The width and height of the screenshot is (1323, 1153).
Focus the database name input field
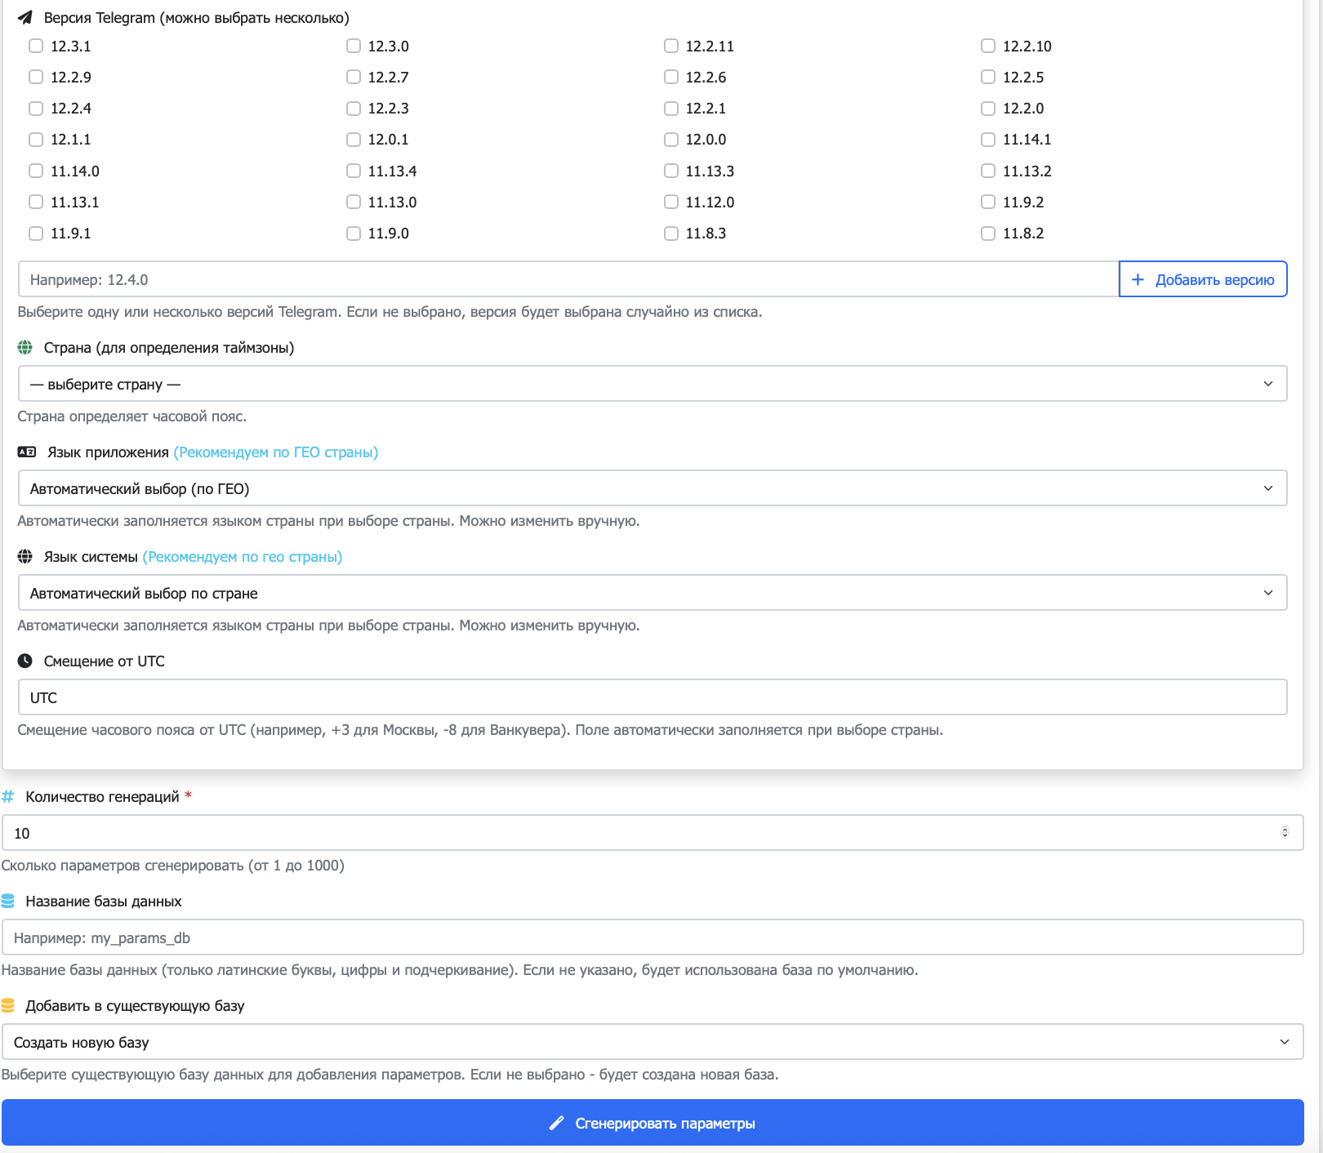click(x=652, y=937)
